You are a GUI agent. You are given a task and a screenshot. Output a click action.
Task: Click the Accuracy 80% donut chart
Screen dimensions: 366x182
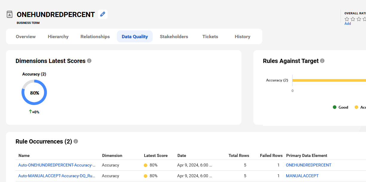(x=34, y=92)
